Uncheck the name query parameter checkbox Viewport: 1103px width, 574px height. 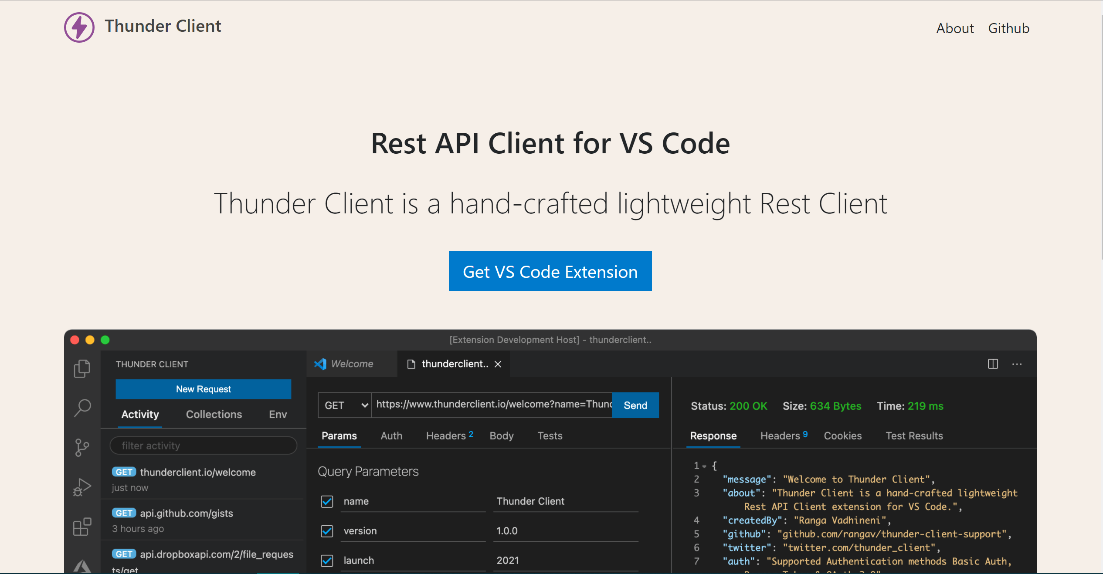(327, 502)
